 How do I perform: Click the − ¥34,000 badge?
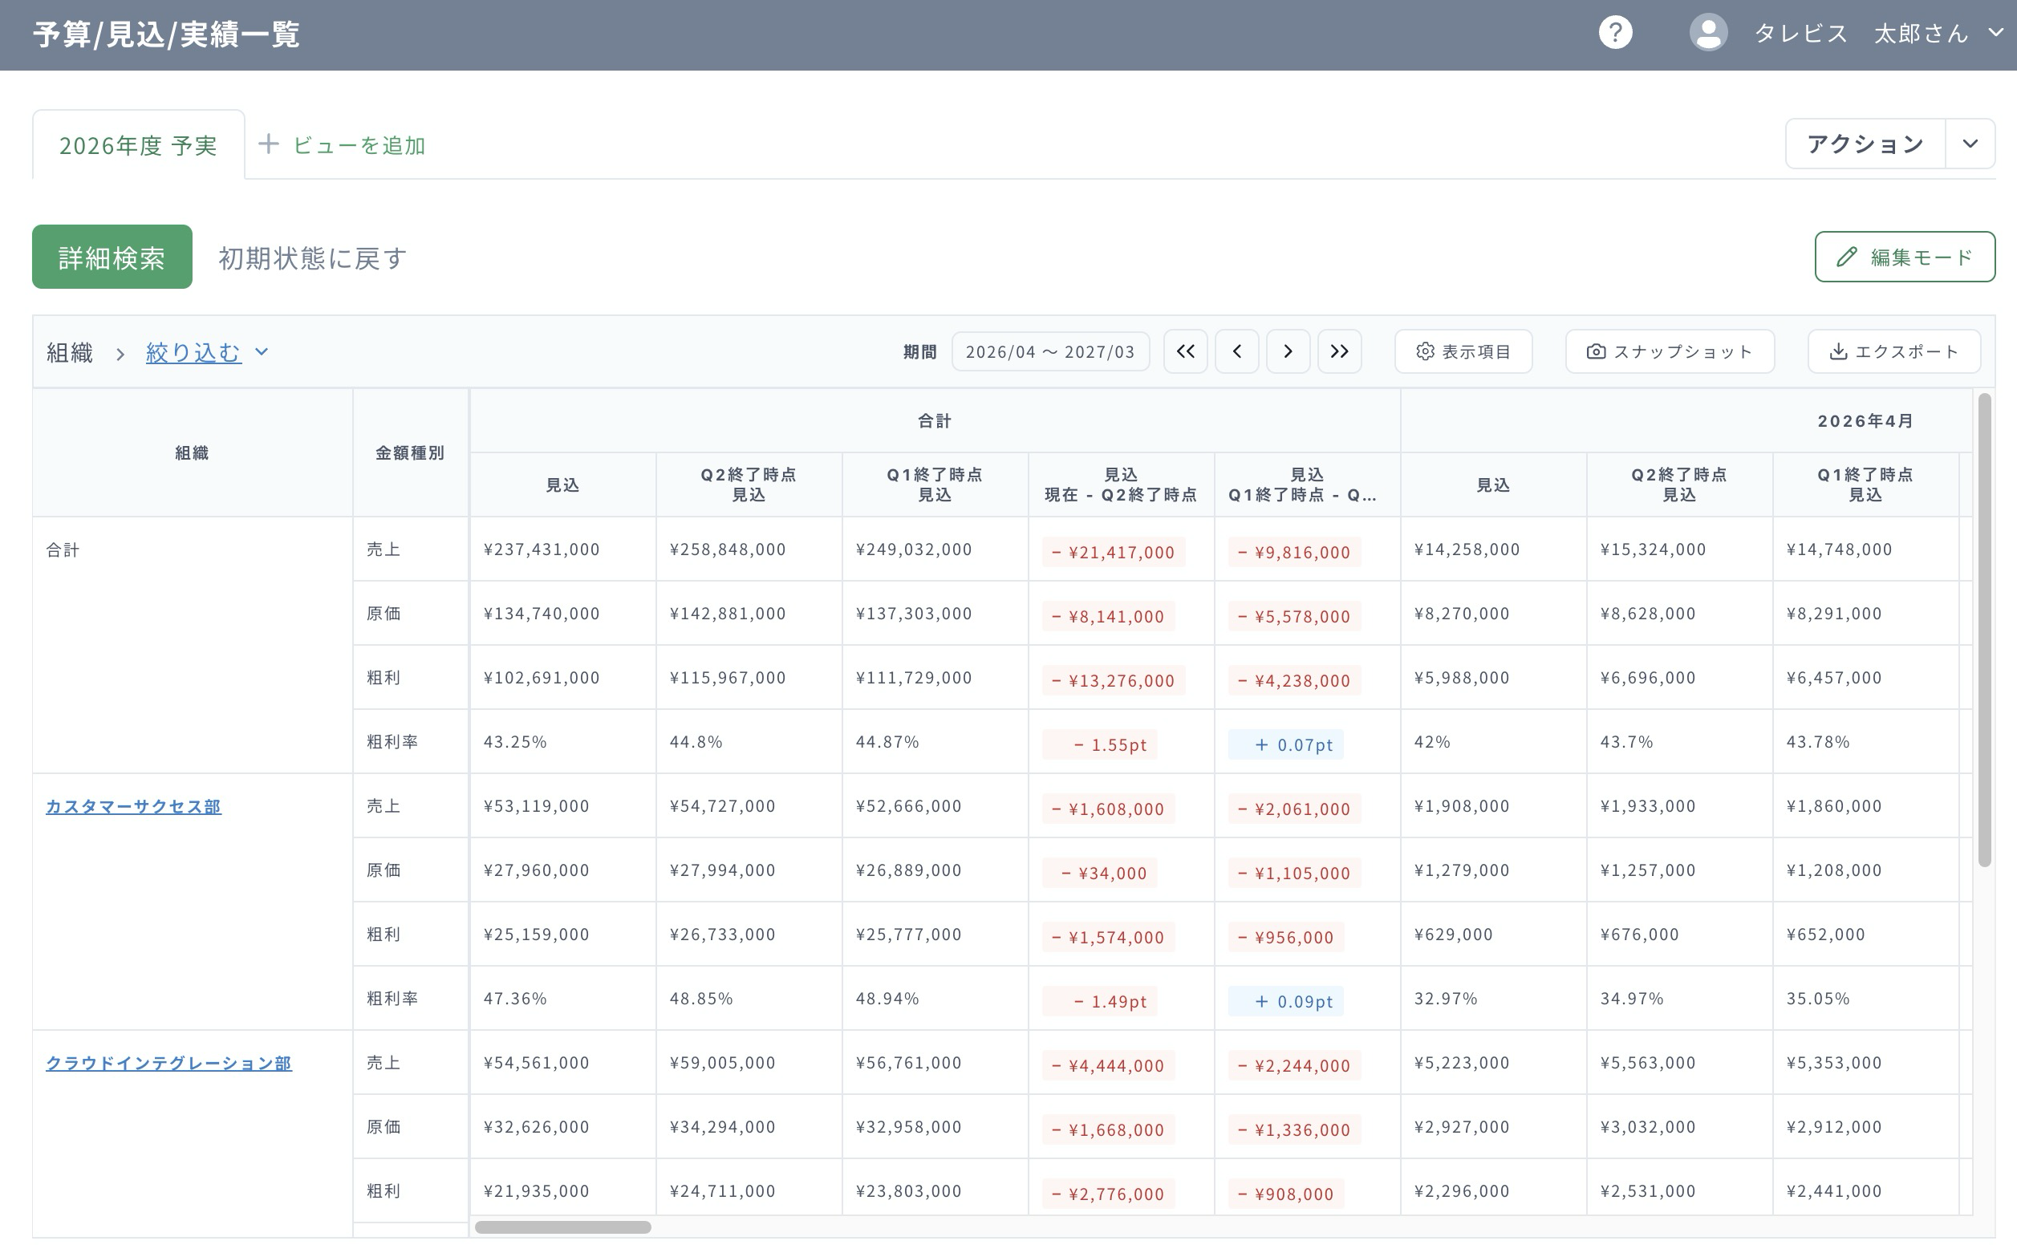[x=1100, y=873]
